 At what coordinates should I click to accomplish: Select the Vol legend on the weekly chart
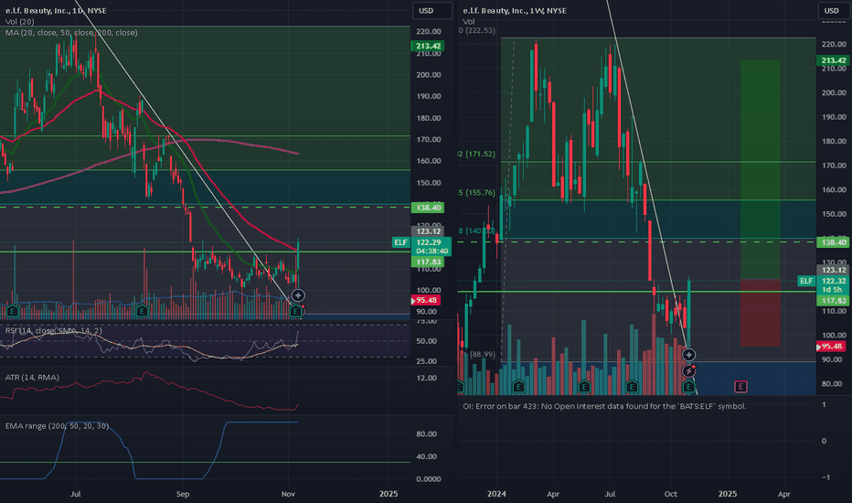click(468, 22)
